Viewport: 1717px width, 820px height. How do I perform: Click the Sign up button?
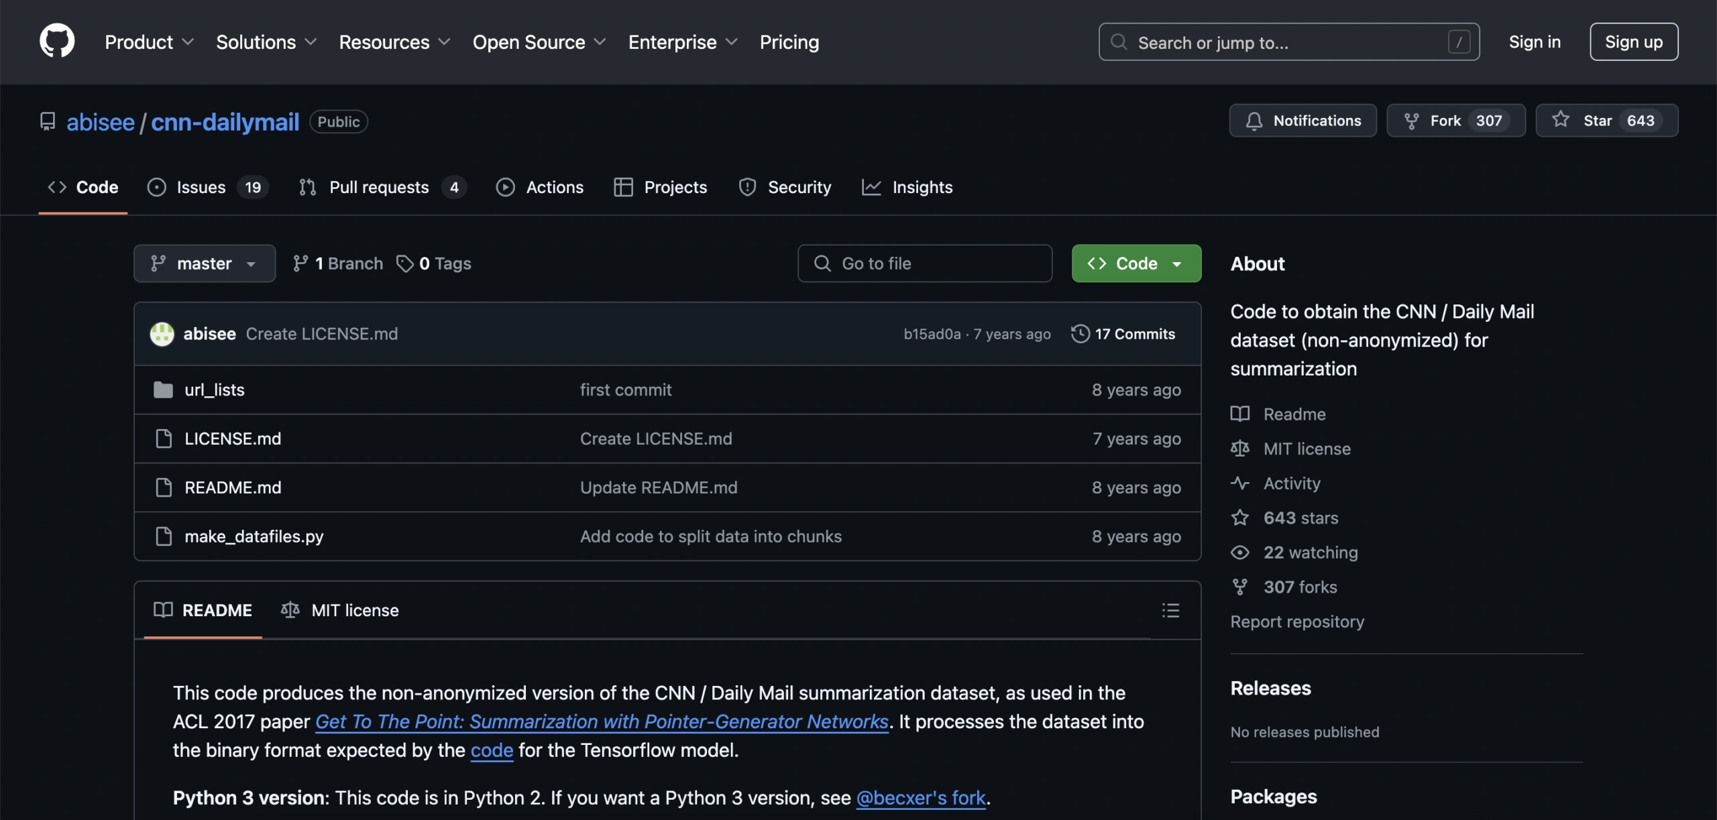click(x=1634, y=42)
